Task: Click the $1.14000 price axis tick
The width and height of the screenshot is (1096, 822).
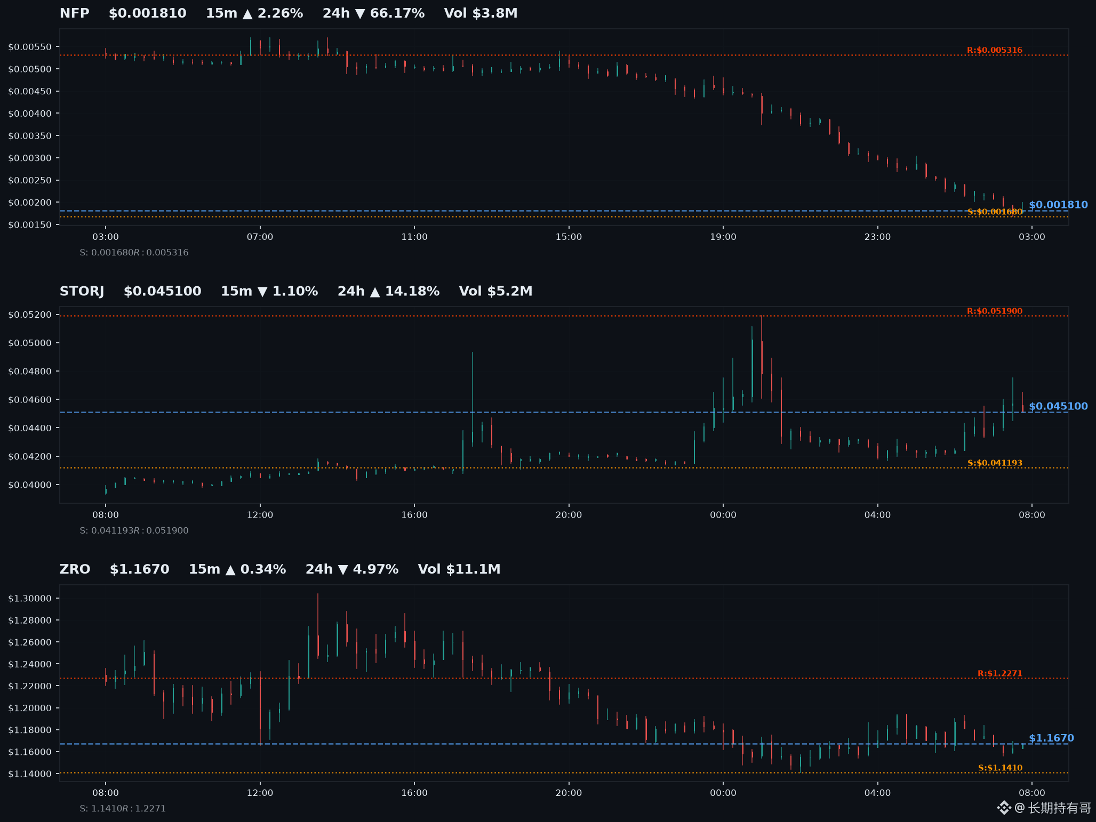Action: tap(30, 774)
